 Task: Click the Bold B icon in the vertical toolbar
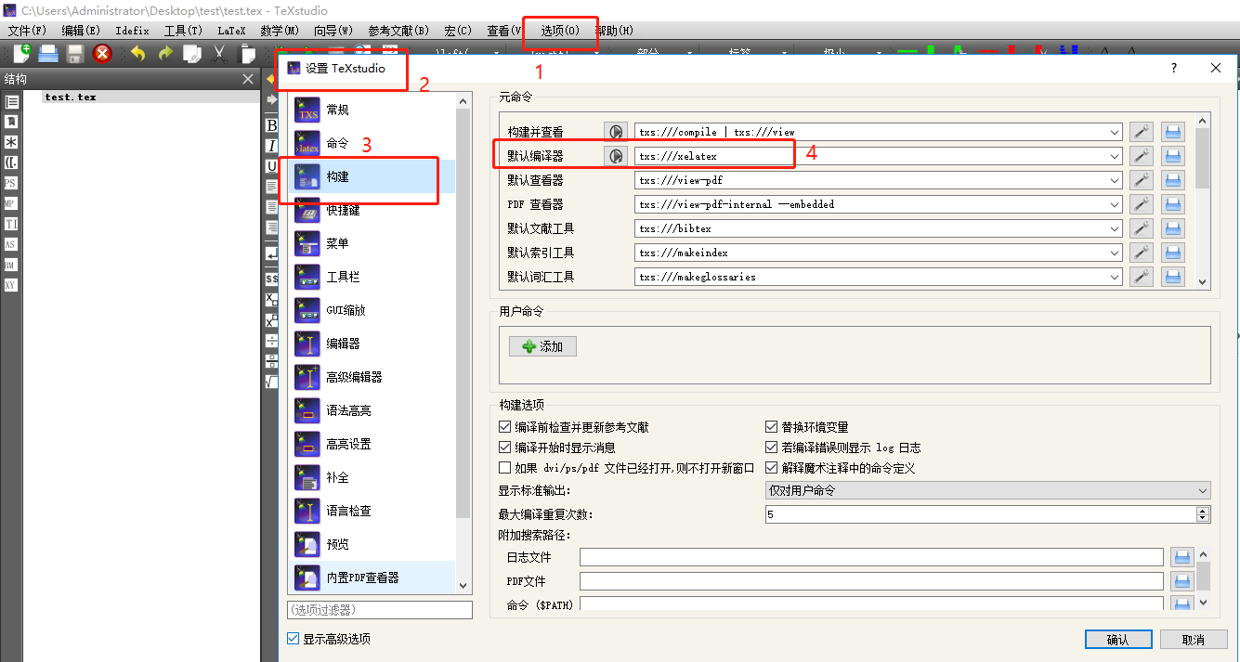click(271, 125)
